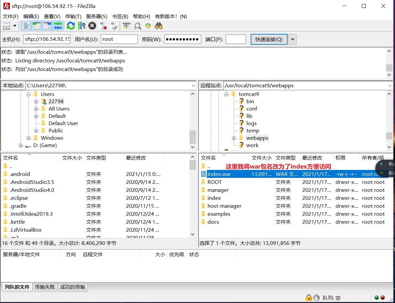Switch to 传输失败 tab
Screen dimensions: 395x303
(45, 287)
